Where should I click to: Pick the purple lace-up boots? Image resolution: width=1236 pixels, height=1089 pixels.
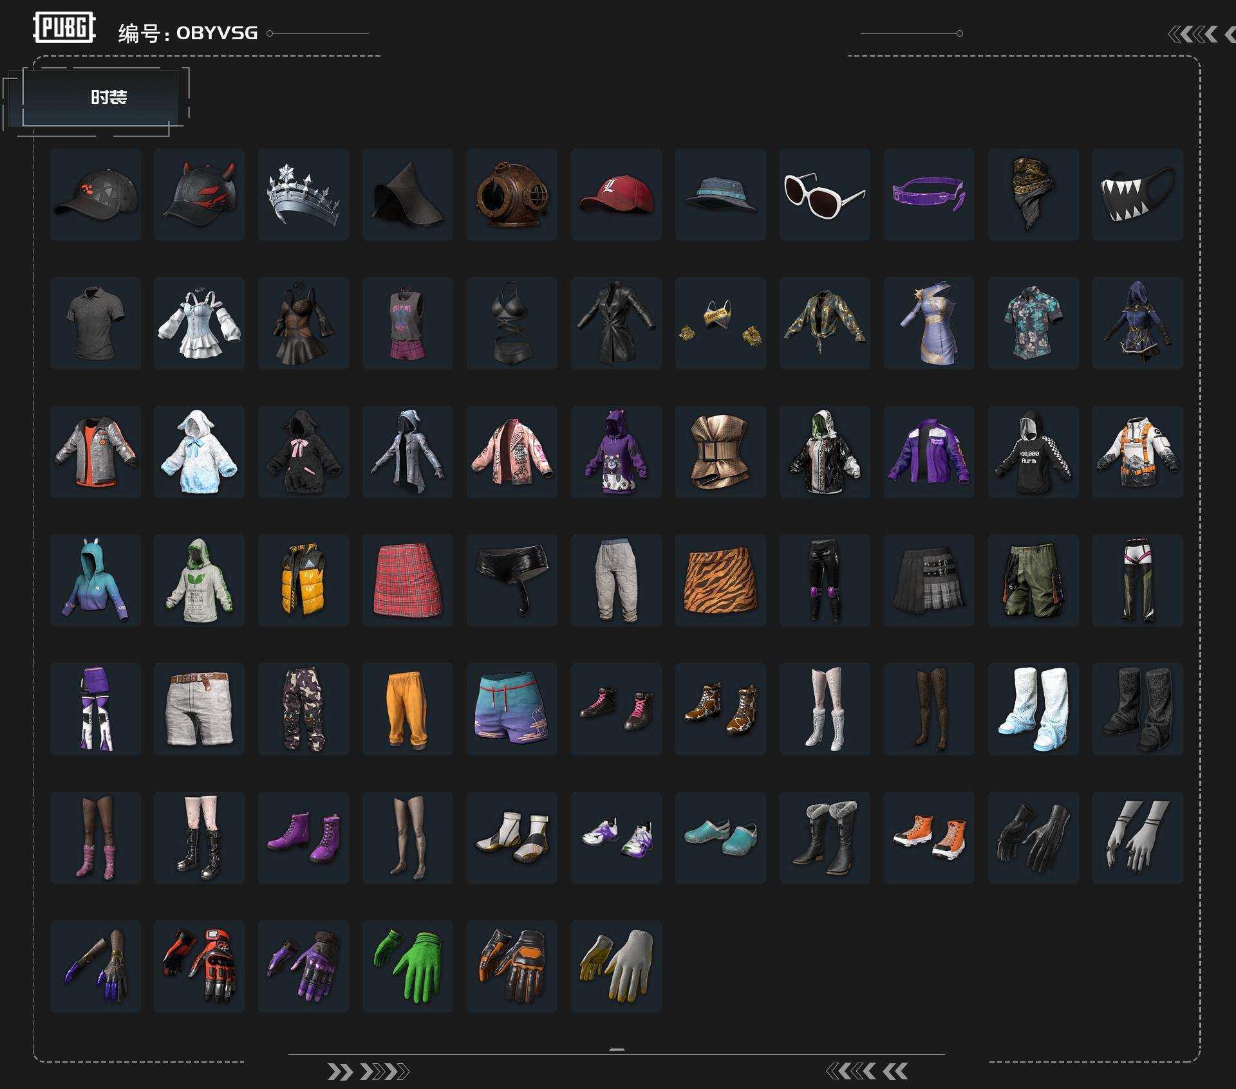coord(303,837)
